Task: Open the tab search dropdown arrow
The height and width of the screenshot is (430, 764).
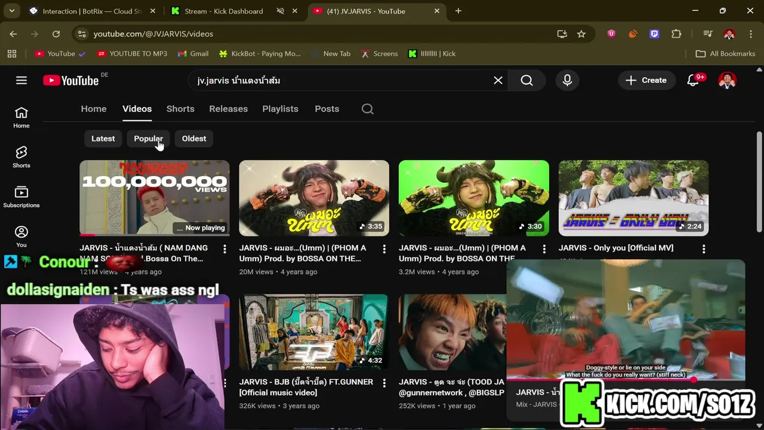Action: click(x=12, y=11)
